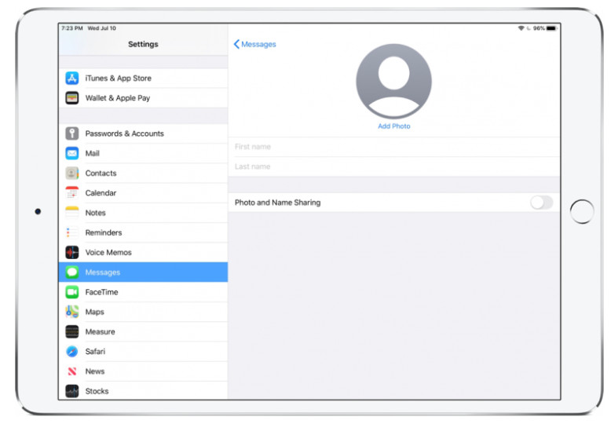The width and height of the screenshot is (611, 424).
Task: Open the Voice Memos settings row
Action: 143,253
